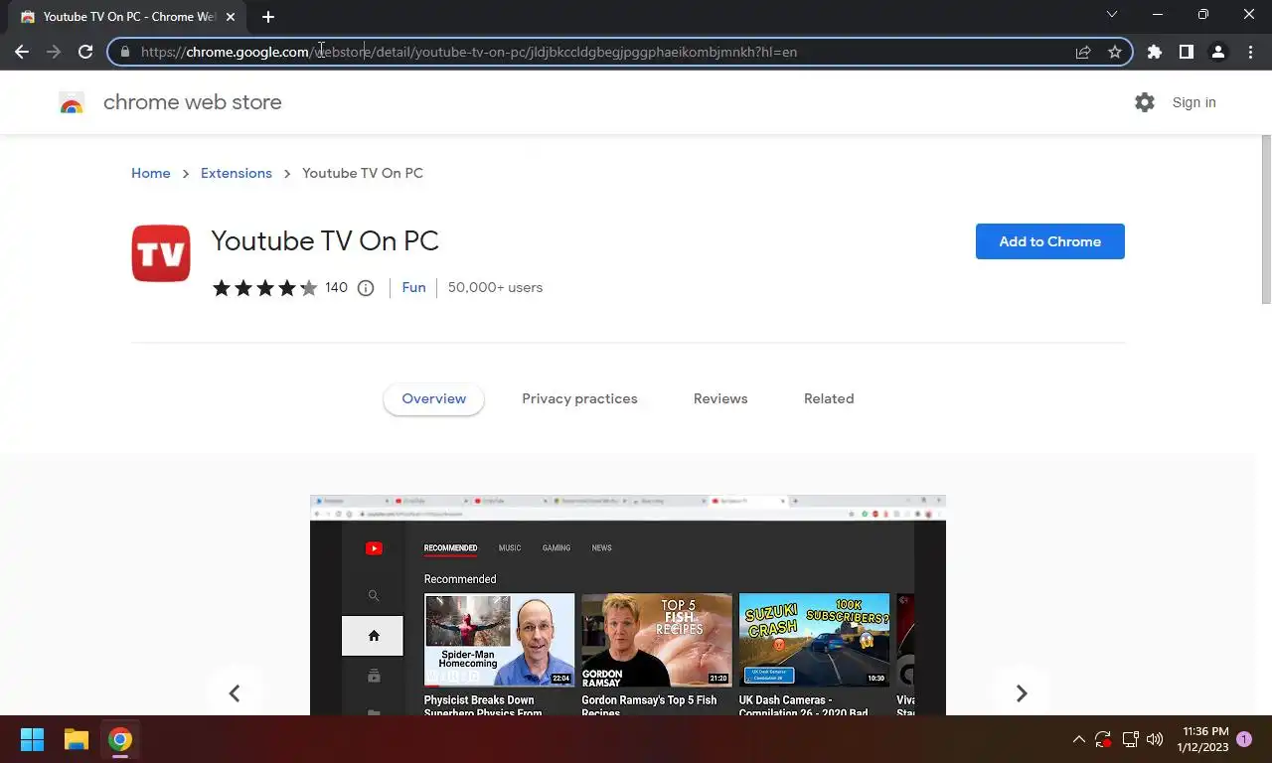Go to Home breadcrumb link
The width and height of the screenshot is (1272, 763).
[x=151, y=173]
